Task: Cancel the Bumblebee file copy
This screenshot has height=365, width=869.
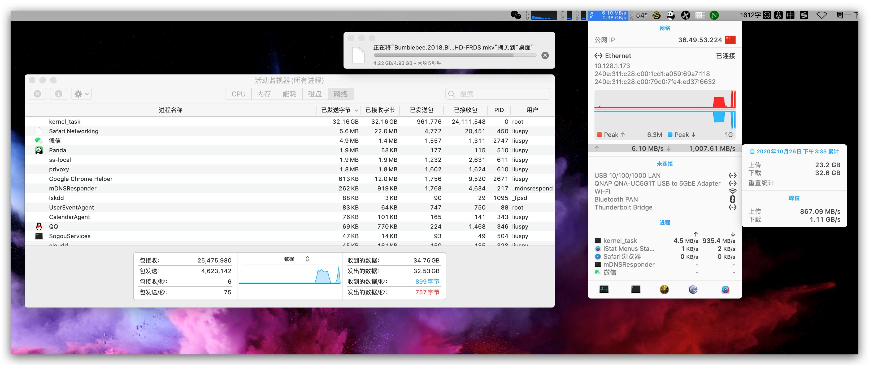Action: pos(545,55)
